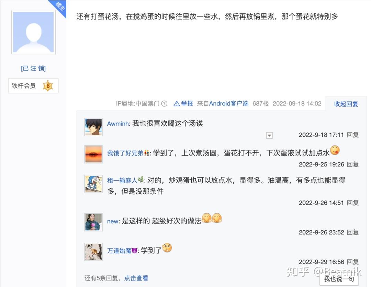
Task: Click the level 8 member badge icon
Action: coord(48,85)
